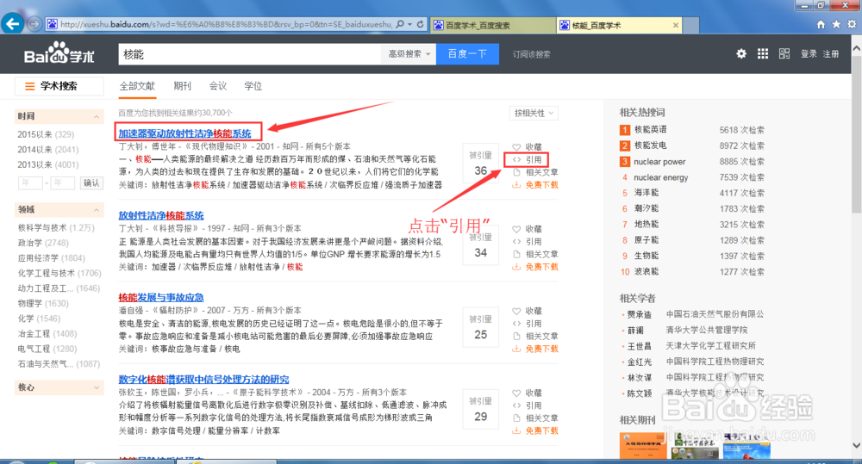Switch to the 百度学术_百度搜索 browser tab
862x464 pixels.
pos(492,25)
